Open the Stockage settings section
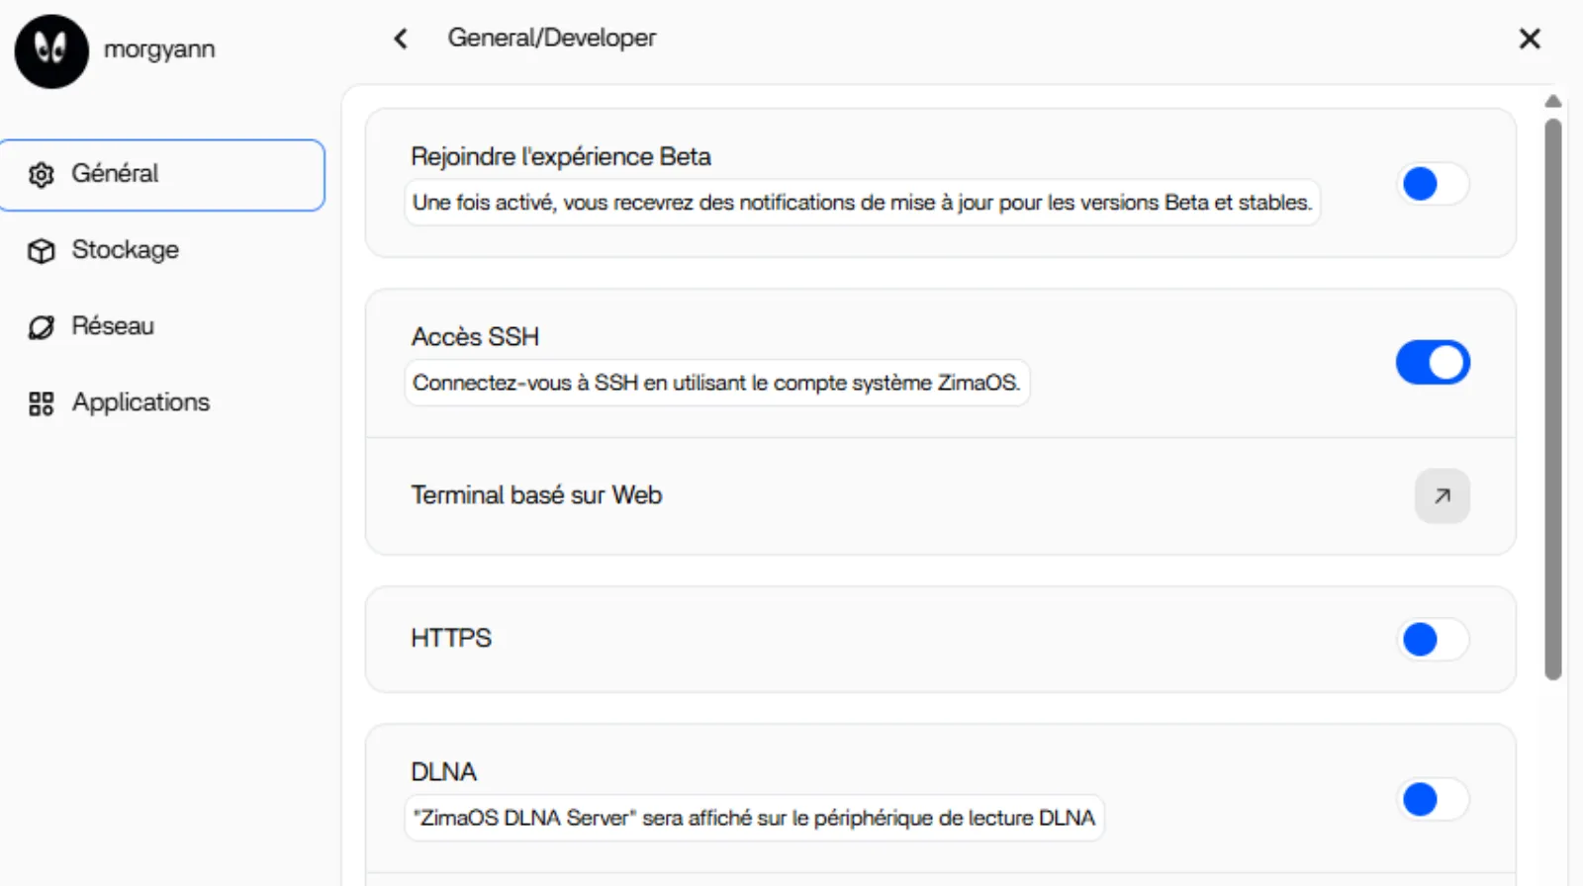The height and width of the screenshot is (886, 1583). pos(125,250)
